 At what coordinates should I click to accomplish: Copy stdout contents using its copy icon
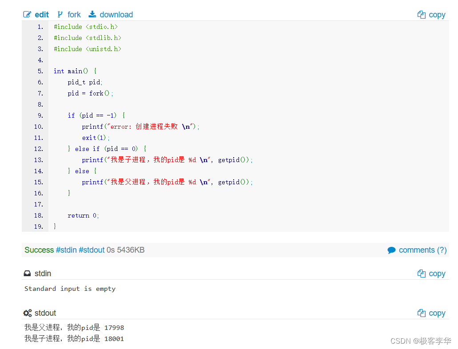click(421, 313)
